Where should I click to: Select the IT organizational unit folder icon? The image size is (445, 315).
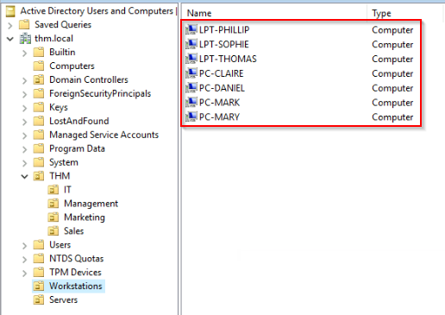(53, 190)
